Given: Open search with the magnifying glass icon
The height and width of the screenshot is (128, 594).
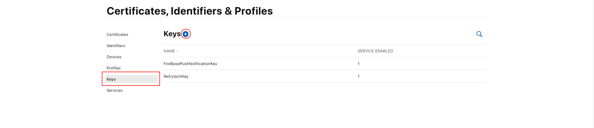Looking at the screenshot, I should tap(479, 34).
